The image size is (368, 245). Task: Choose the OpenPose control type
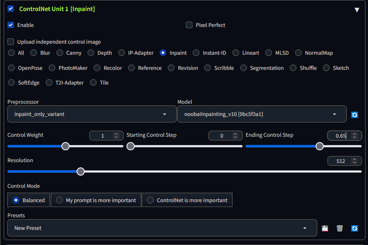pyautogui.click(x=11, y=68)
